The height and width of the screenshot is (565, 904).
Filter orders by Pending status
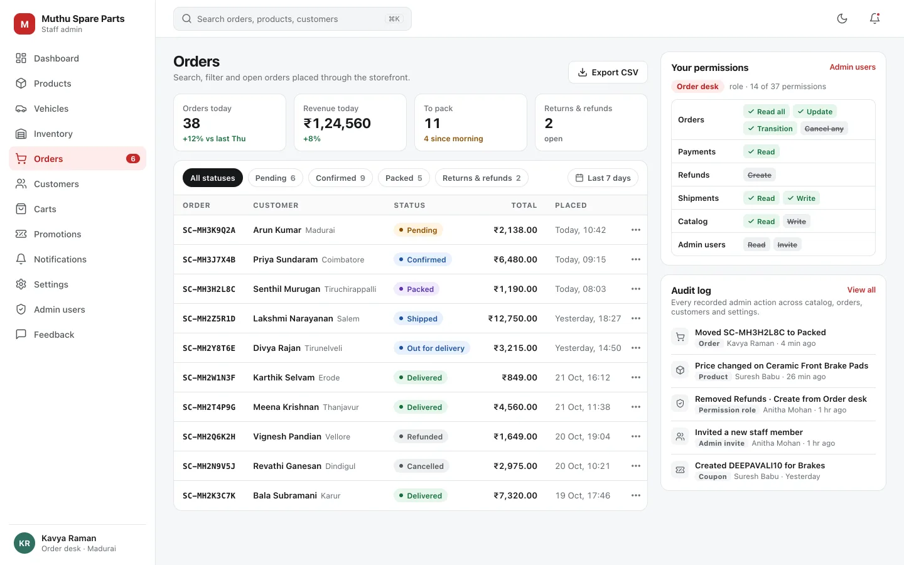point(276,178)
